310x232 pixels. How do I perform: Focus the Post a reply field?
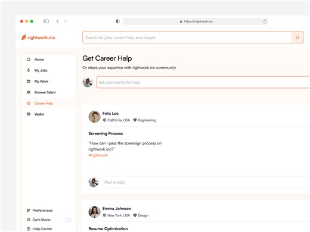coord(206,182)
